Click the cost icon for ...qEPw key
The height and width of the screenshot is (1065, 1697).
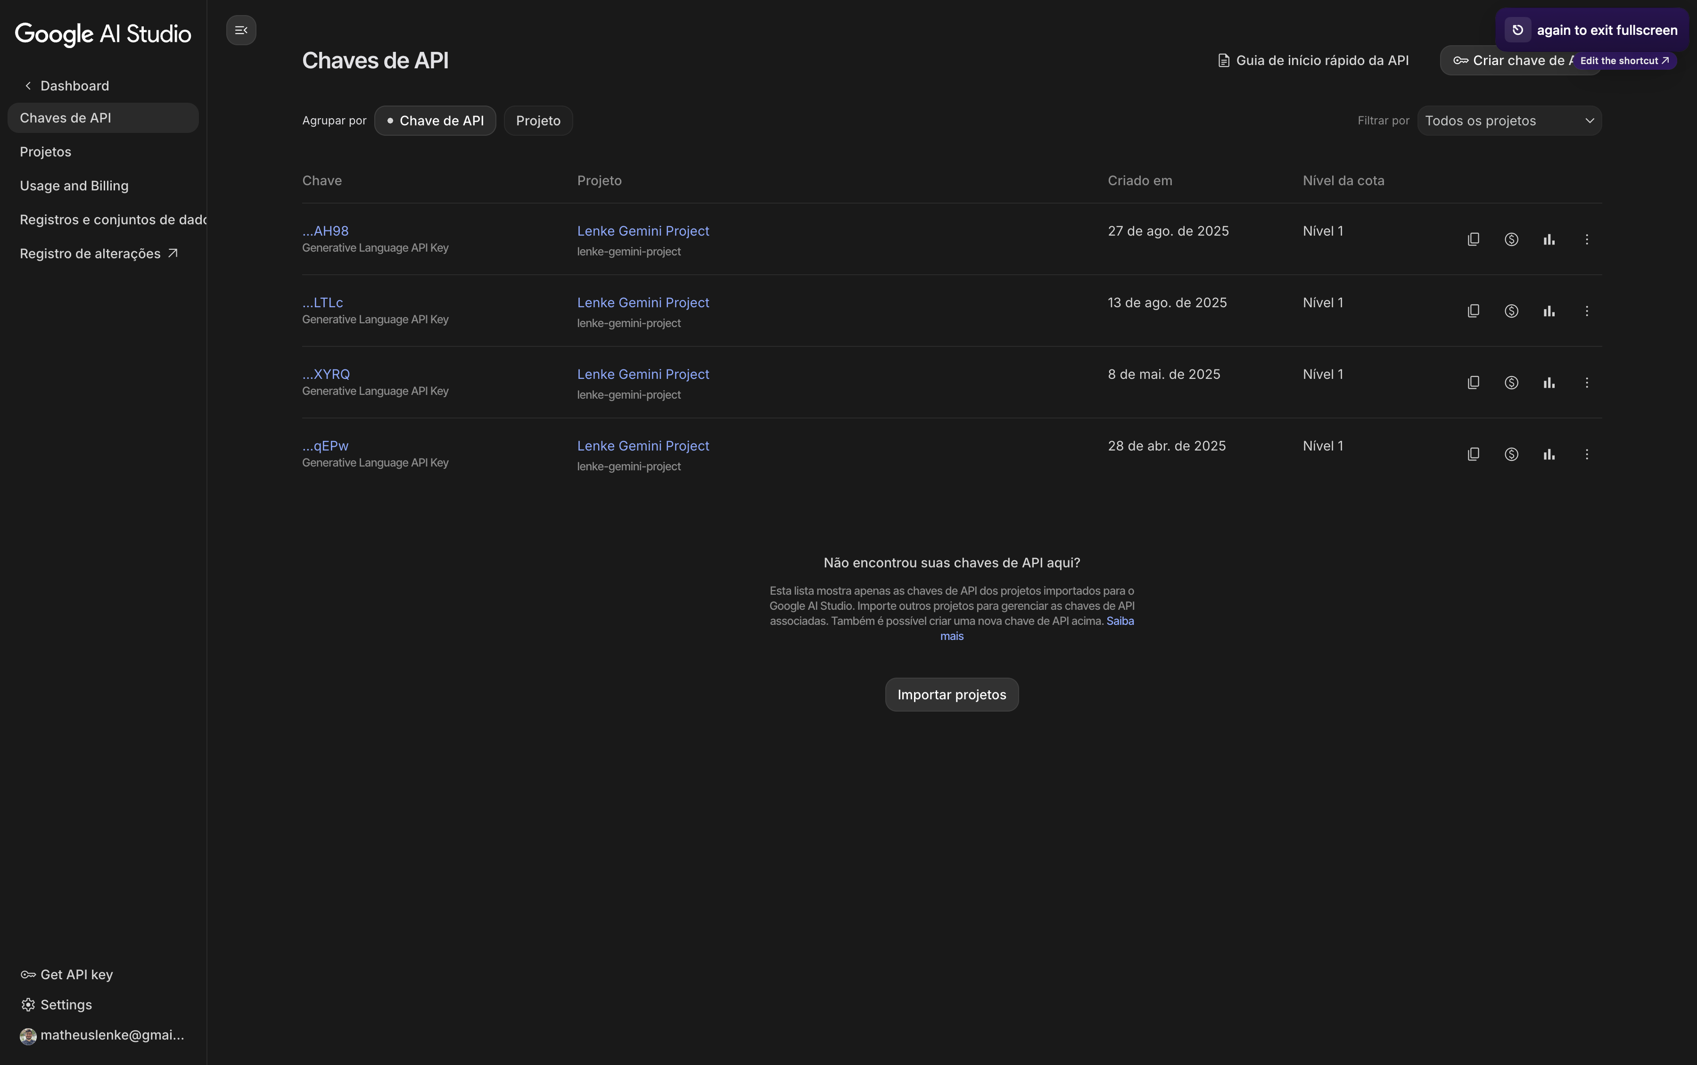1512,454
